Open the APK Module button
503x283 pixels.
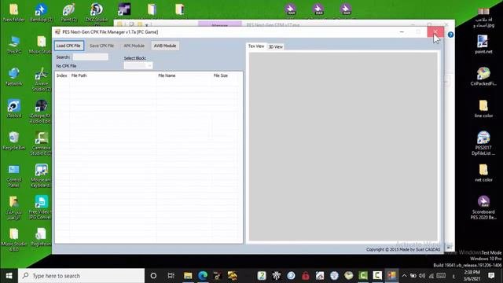coord(134,46)
